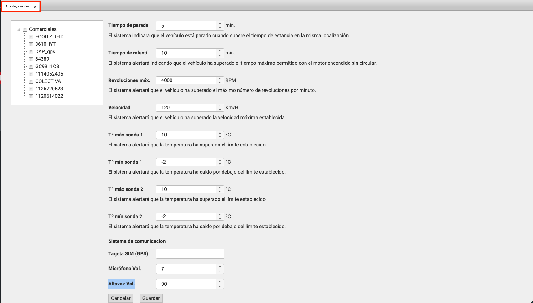
Task: Increment Tª máx sonda 1 value
Action: [x=220, y=133]
